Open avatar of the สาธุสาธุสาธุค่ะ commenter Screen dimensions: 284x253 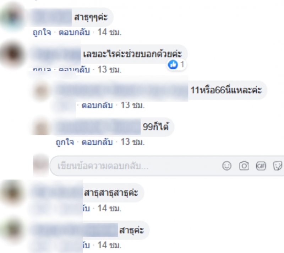[x=12, y=193]
